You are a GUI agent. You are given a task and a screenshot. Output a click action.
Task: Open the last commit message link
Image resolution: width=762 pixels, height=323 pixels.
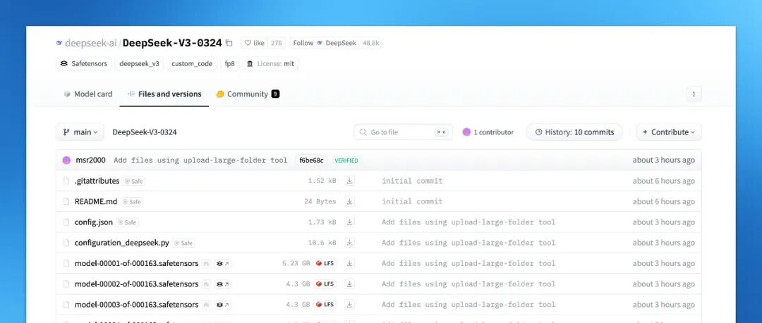pyautogui.click(x=200, y=160)
